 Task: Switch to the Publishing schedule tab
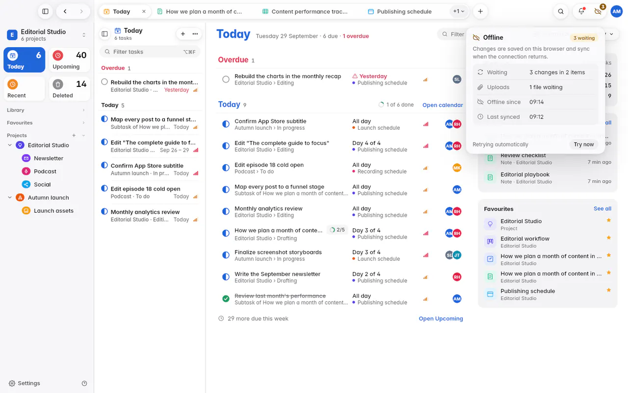coord(405,11)
